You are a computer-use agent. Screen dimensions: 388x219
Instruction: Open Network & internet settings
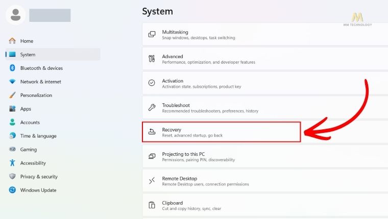(53, 81)
